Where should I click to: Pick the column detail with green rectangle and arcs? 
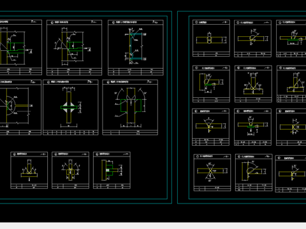click(x=130, y=108)
